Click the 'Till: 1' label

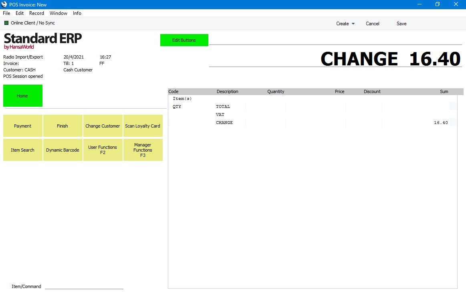click(69, 63)
